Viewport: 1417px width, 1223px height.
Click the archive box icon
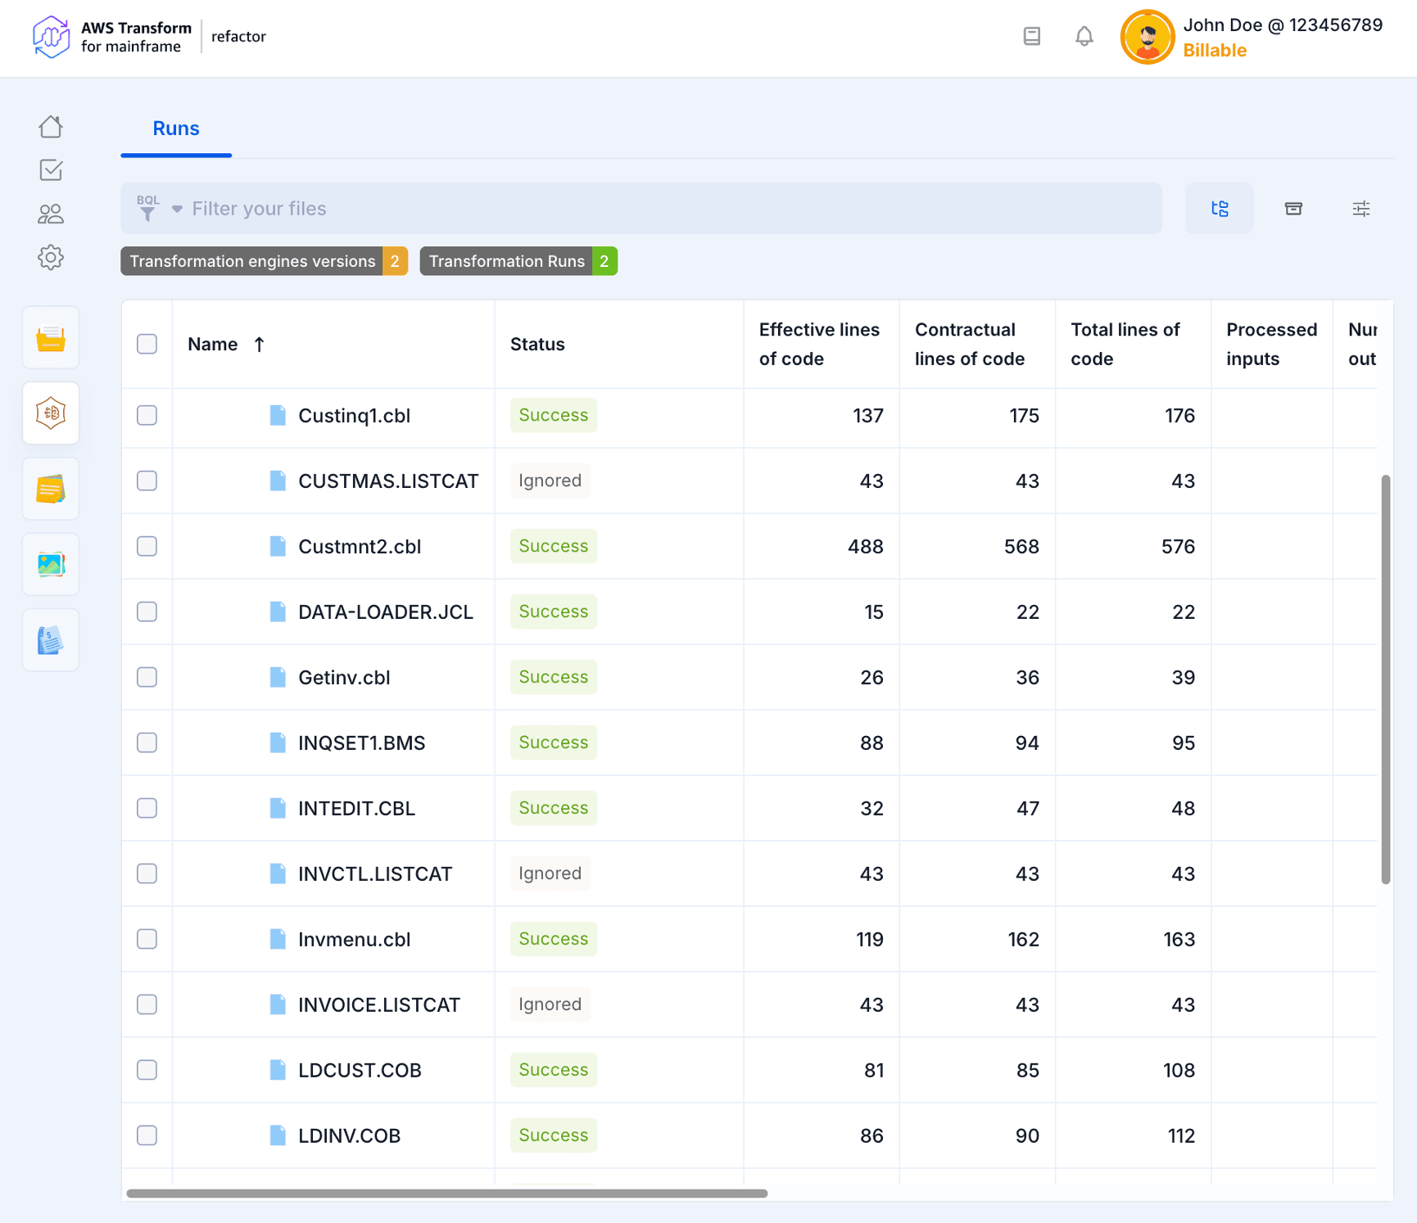[x=1293, y=209]
